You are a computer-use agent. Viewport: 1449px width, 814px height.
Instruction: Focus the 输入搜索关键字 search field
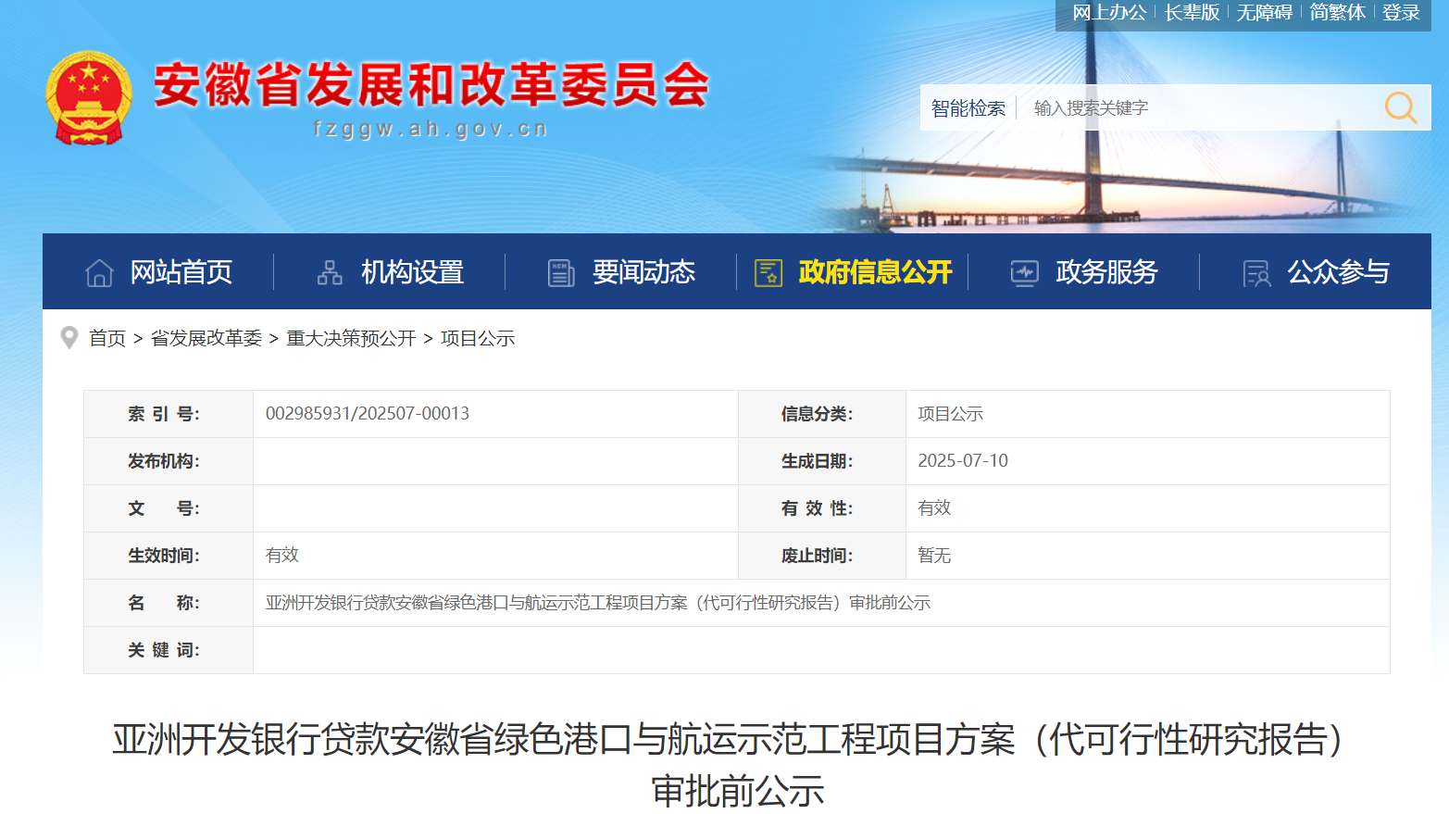pos(1199,108)
